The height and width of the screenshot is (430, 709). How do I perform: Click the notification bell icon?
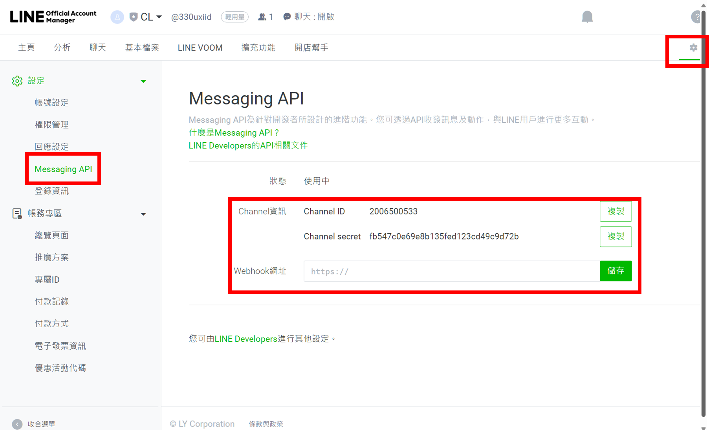click(x=587, y=17)
